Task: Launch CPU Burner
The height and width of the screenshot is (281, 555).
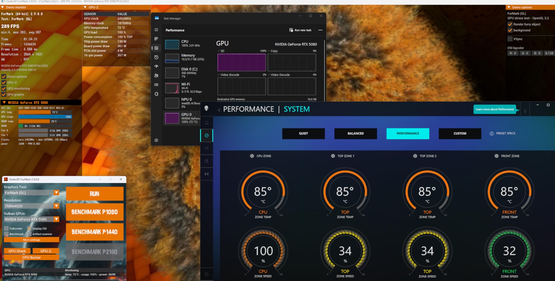Action: tap(32, 258)
